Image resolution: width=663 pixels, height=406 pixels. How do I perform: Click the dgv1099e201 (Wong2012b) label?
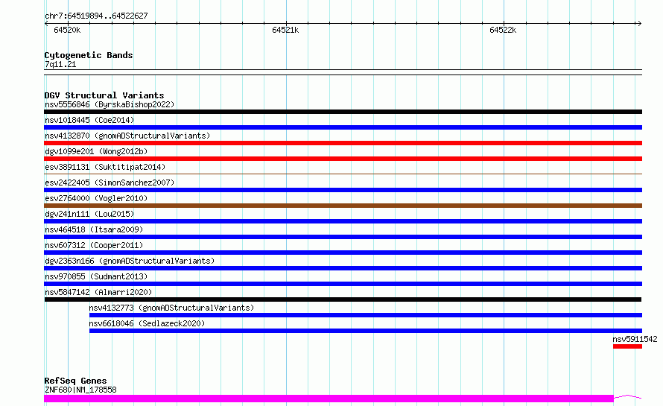96,151
